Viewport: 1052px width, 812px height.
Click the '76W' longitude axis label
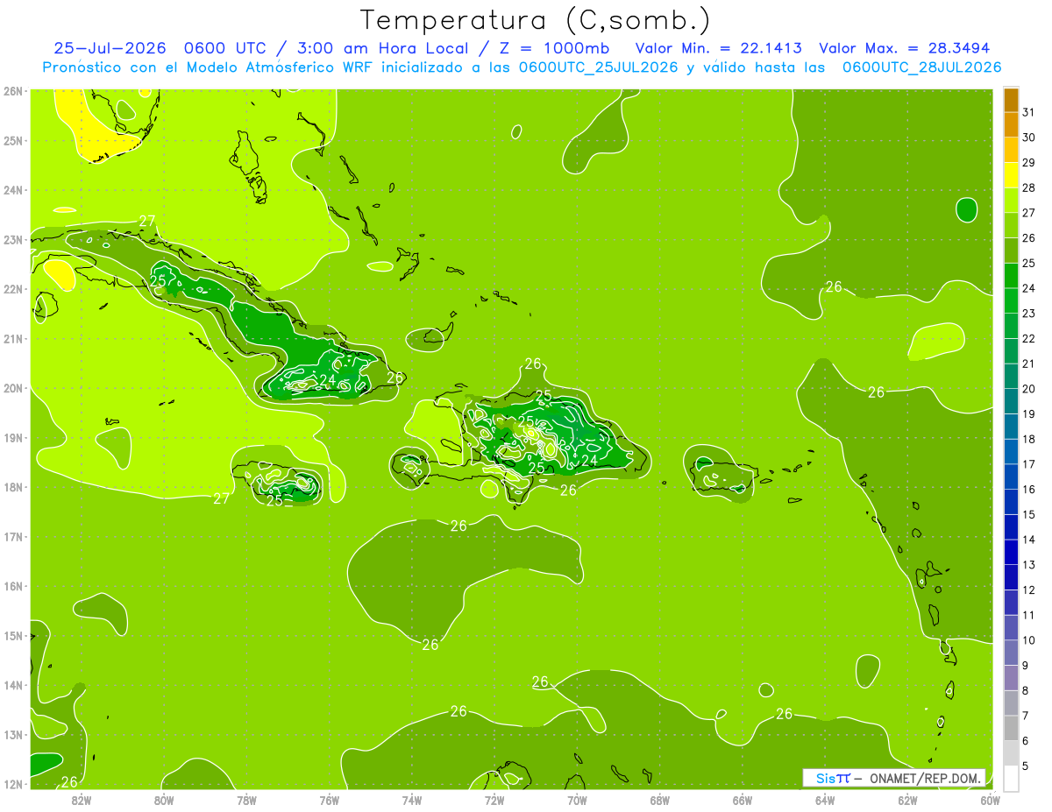point(329,799)
